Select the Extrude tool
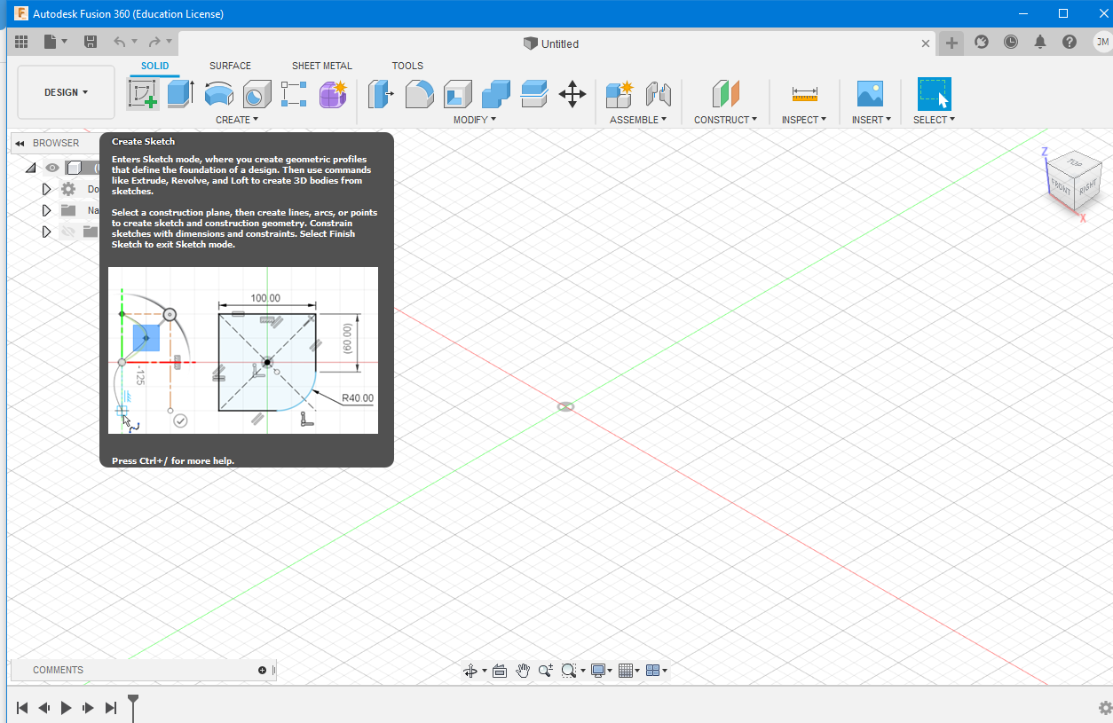Viewport: 1113px width, 723px height. (x=180, y=93)
